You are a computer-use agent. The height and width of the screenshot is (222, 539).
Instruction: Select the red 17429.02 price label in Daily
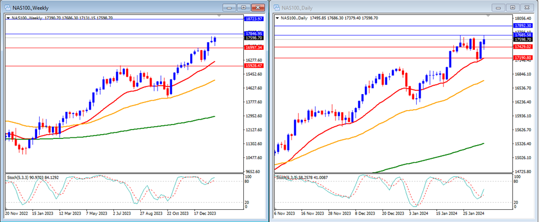pyautogui.click(x=522, y=47)
